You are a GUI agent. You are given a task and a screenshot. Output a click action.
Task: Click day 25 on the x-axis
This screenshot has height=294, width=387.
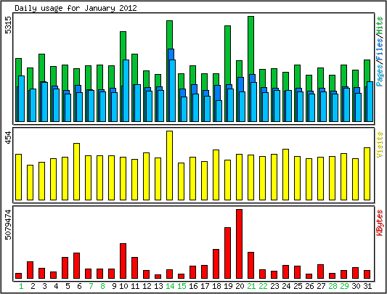click(x=298, y=286)
